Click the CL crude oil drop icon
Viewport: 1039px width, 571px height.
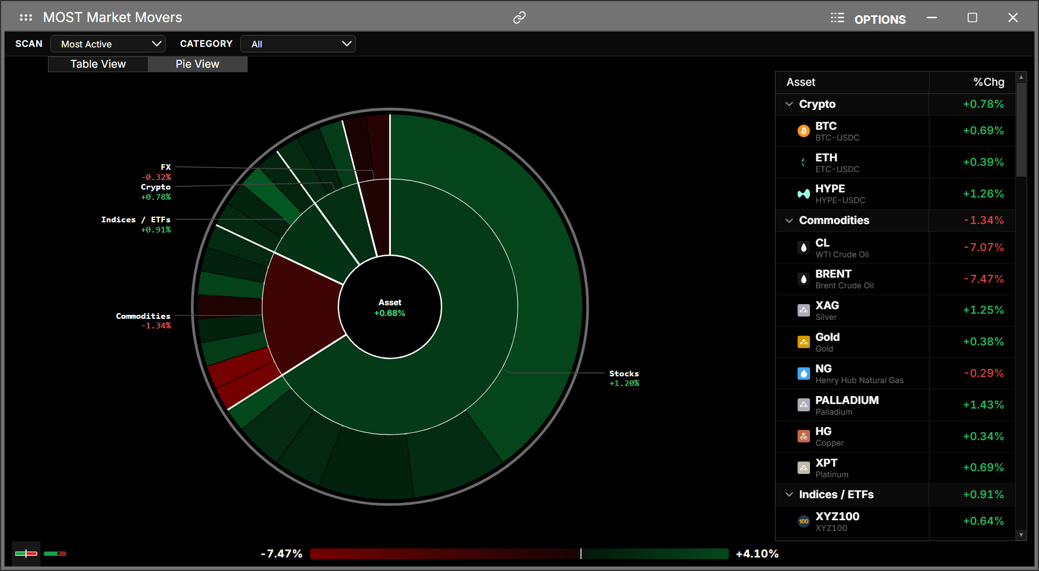click(x=804, y=247)
